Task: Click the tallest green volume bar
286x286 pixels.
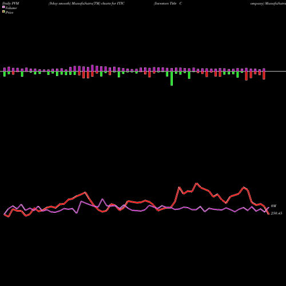Action: 172,78
